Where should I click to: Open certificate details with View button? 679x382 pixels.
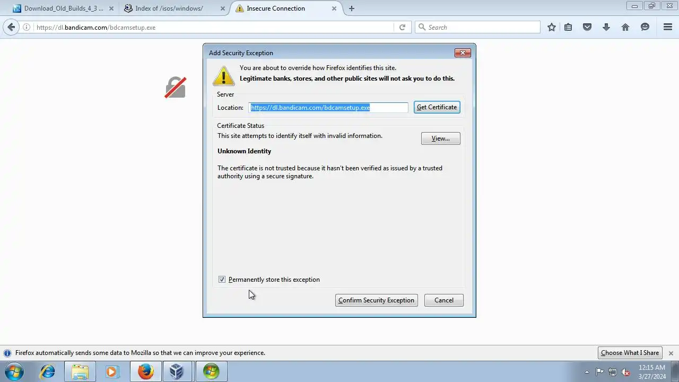click(x=440, y=138)
